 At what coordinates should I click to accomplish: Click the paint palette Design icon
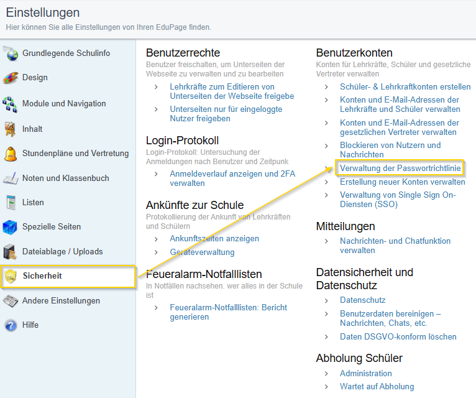11,78
